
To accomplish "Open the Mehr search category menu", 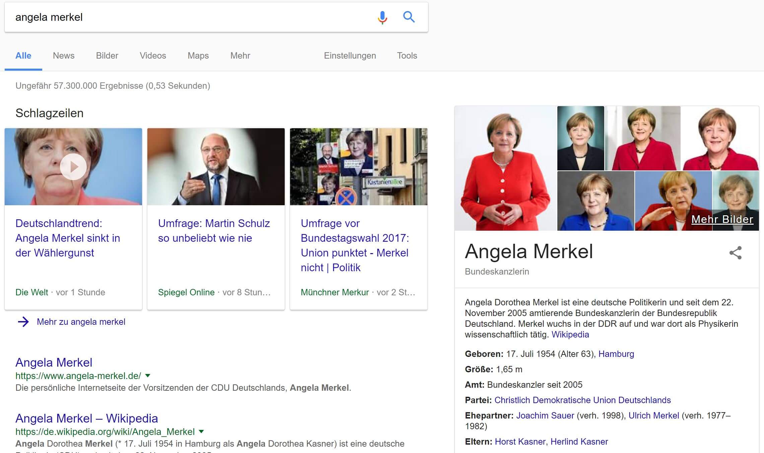I will tap(240, 56).
